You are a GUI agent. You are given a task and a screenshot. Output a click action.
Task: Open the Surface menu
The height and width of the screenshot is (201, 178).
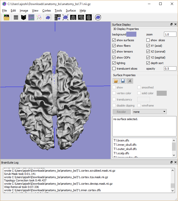[71, 11]
